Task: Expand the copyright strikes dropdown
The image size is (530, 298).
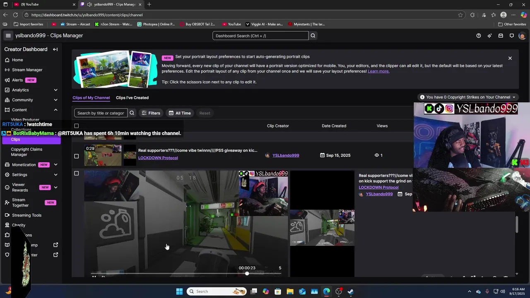Action: point(468,97)
